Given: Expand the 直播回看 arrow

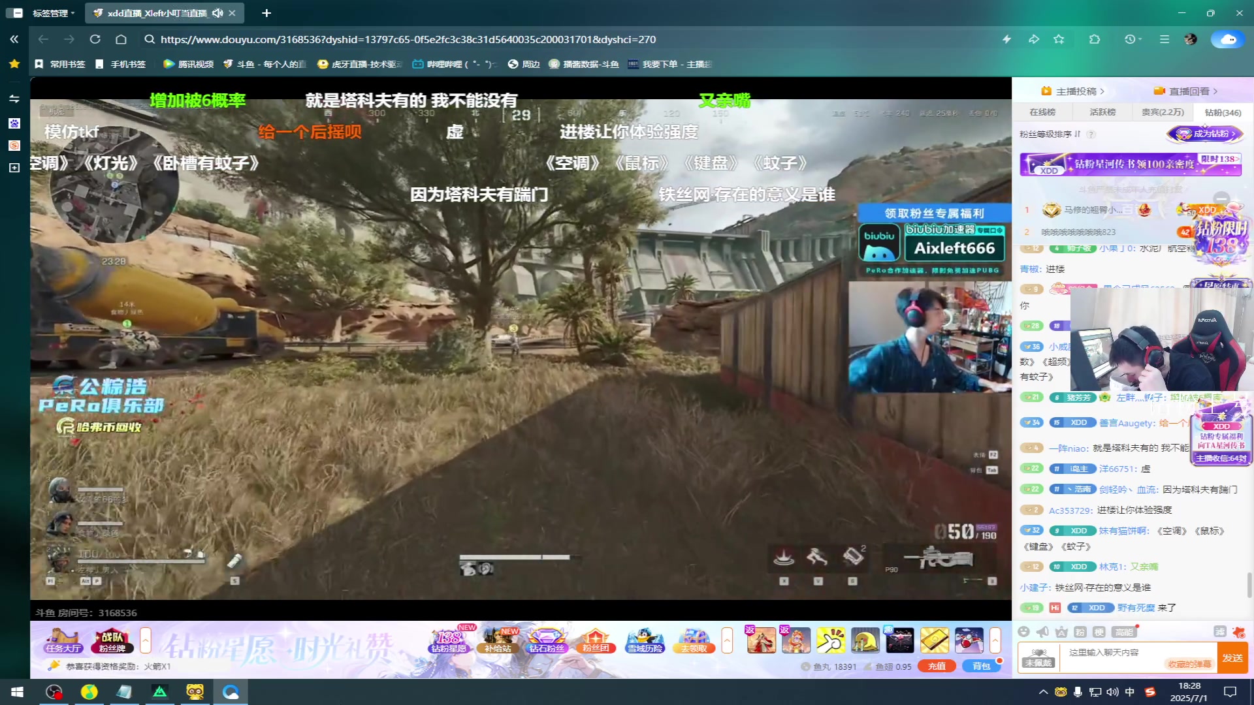Looking at the screenshot, I should [1215, 91].
